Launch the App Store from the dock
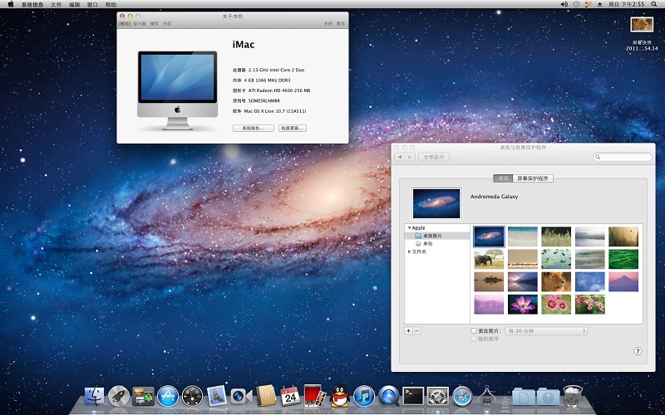Viewport: 665px width, 415px height. [x=168, y=396]
